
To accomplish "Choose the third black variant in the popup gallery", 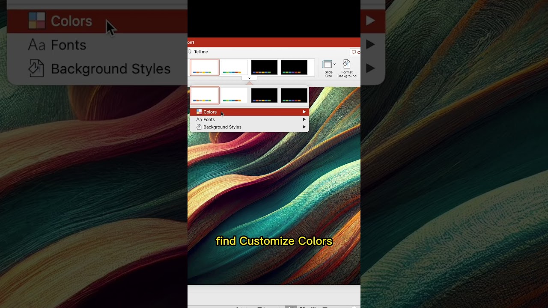I will click(264, 95).
